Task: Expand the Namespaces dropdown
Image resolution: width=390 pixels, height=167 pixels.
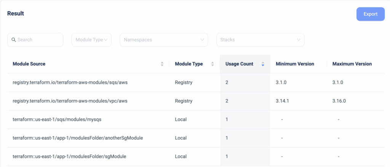Action: click(x=164, y=40)
